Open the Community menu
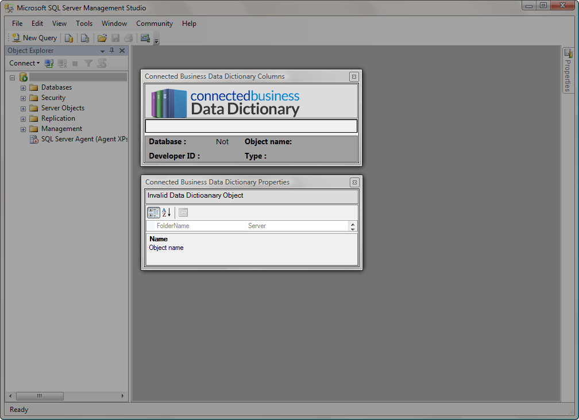 point(154,24)
